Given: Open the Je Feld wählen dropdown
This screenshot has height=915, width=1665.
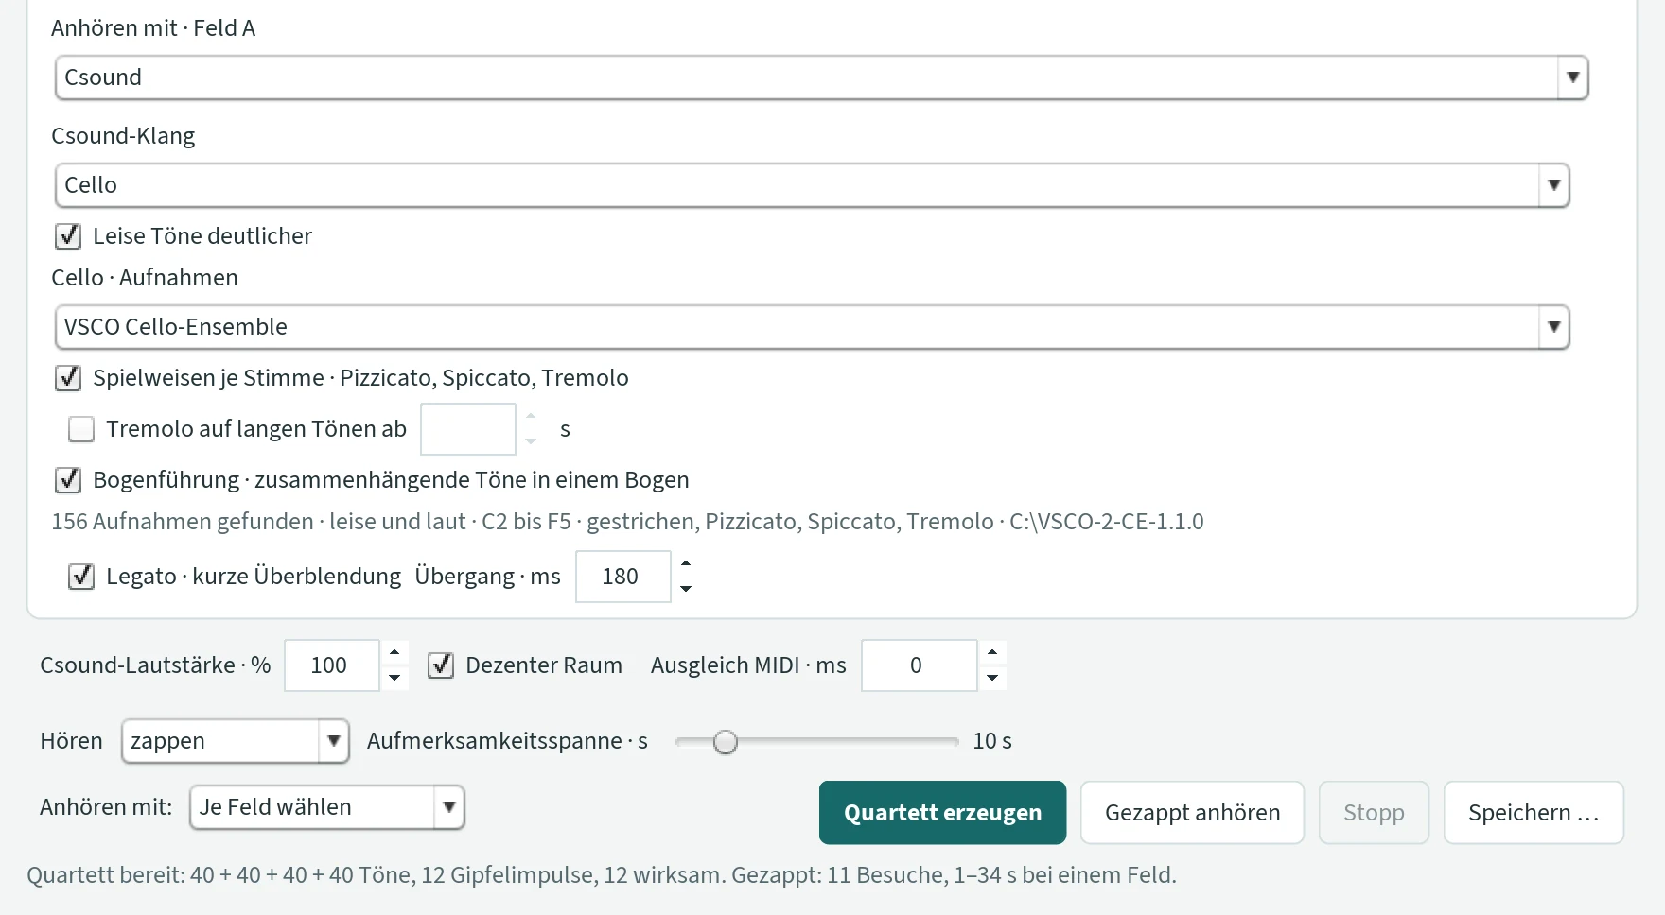Looking at the screenshot, I should (327, 807).
